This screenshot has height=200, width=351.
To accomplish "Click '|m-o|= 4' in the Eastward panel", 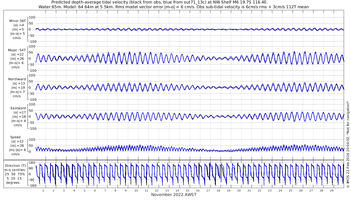I will click(x=18, y=121).
